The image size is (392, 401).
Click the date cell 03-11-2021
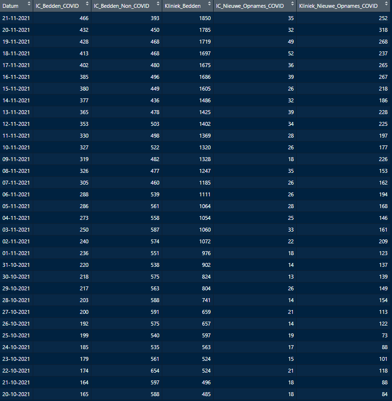pos(16,230)
